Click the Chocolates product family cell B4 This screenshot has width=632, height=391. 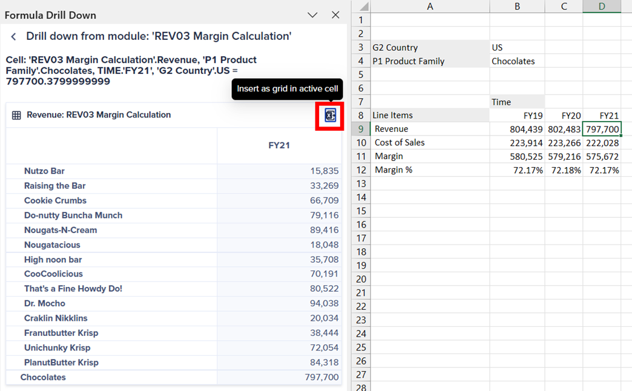pos(516,61)
